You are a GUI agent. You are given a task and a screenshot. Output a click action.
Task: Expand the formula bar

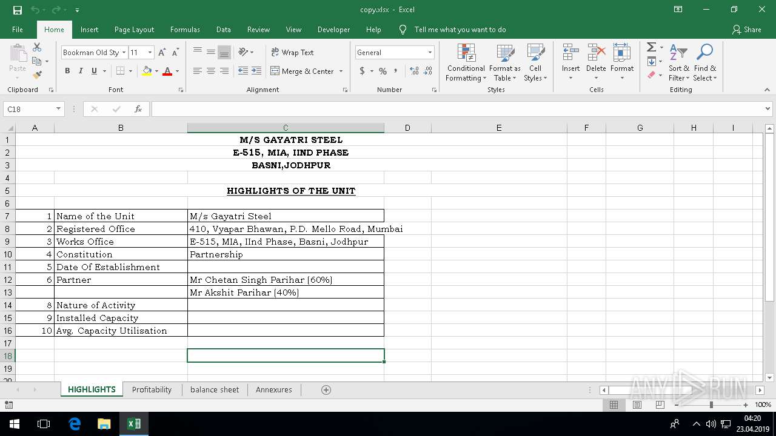click(x=768, y=109)
